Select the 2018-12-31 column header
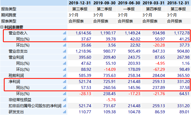The width and height of the screenshot is (191, 115). click(178, 3)
